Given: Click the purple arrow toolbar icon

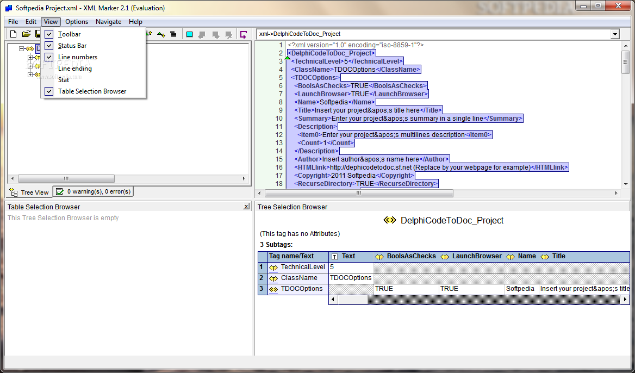Looking at the screenshot, I should (x=244, y=34).
